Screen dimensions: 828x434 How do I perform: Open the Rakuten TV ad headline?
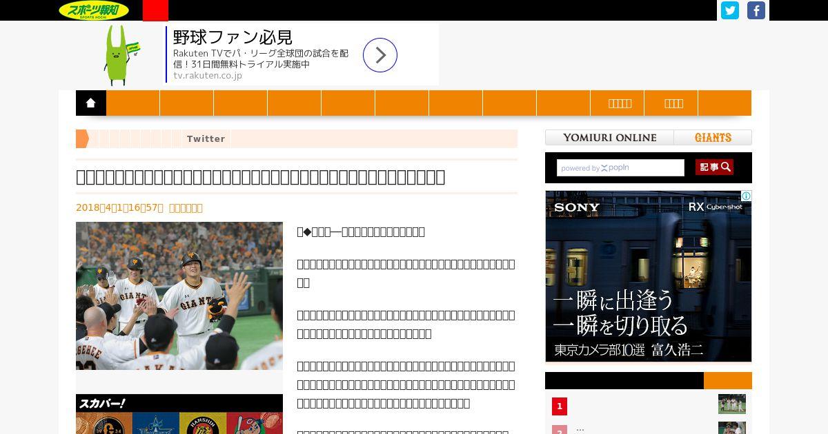pyautogui.click(x=233, y=37)
